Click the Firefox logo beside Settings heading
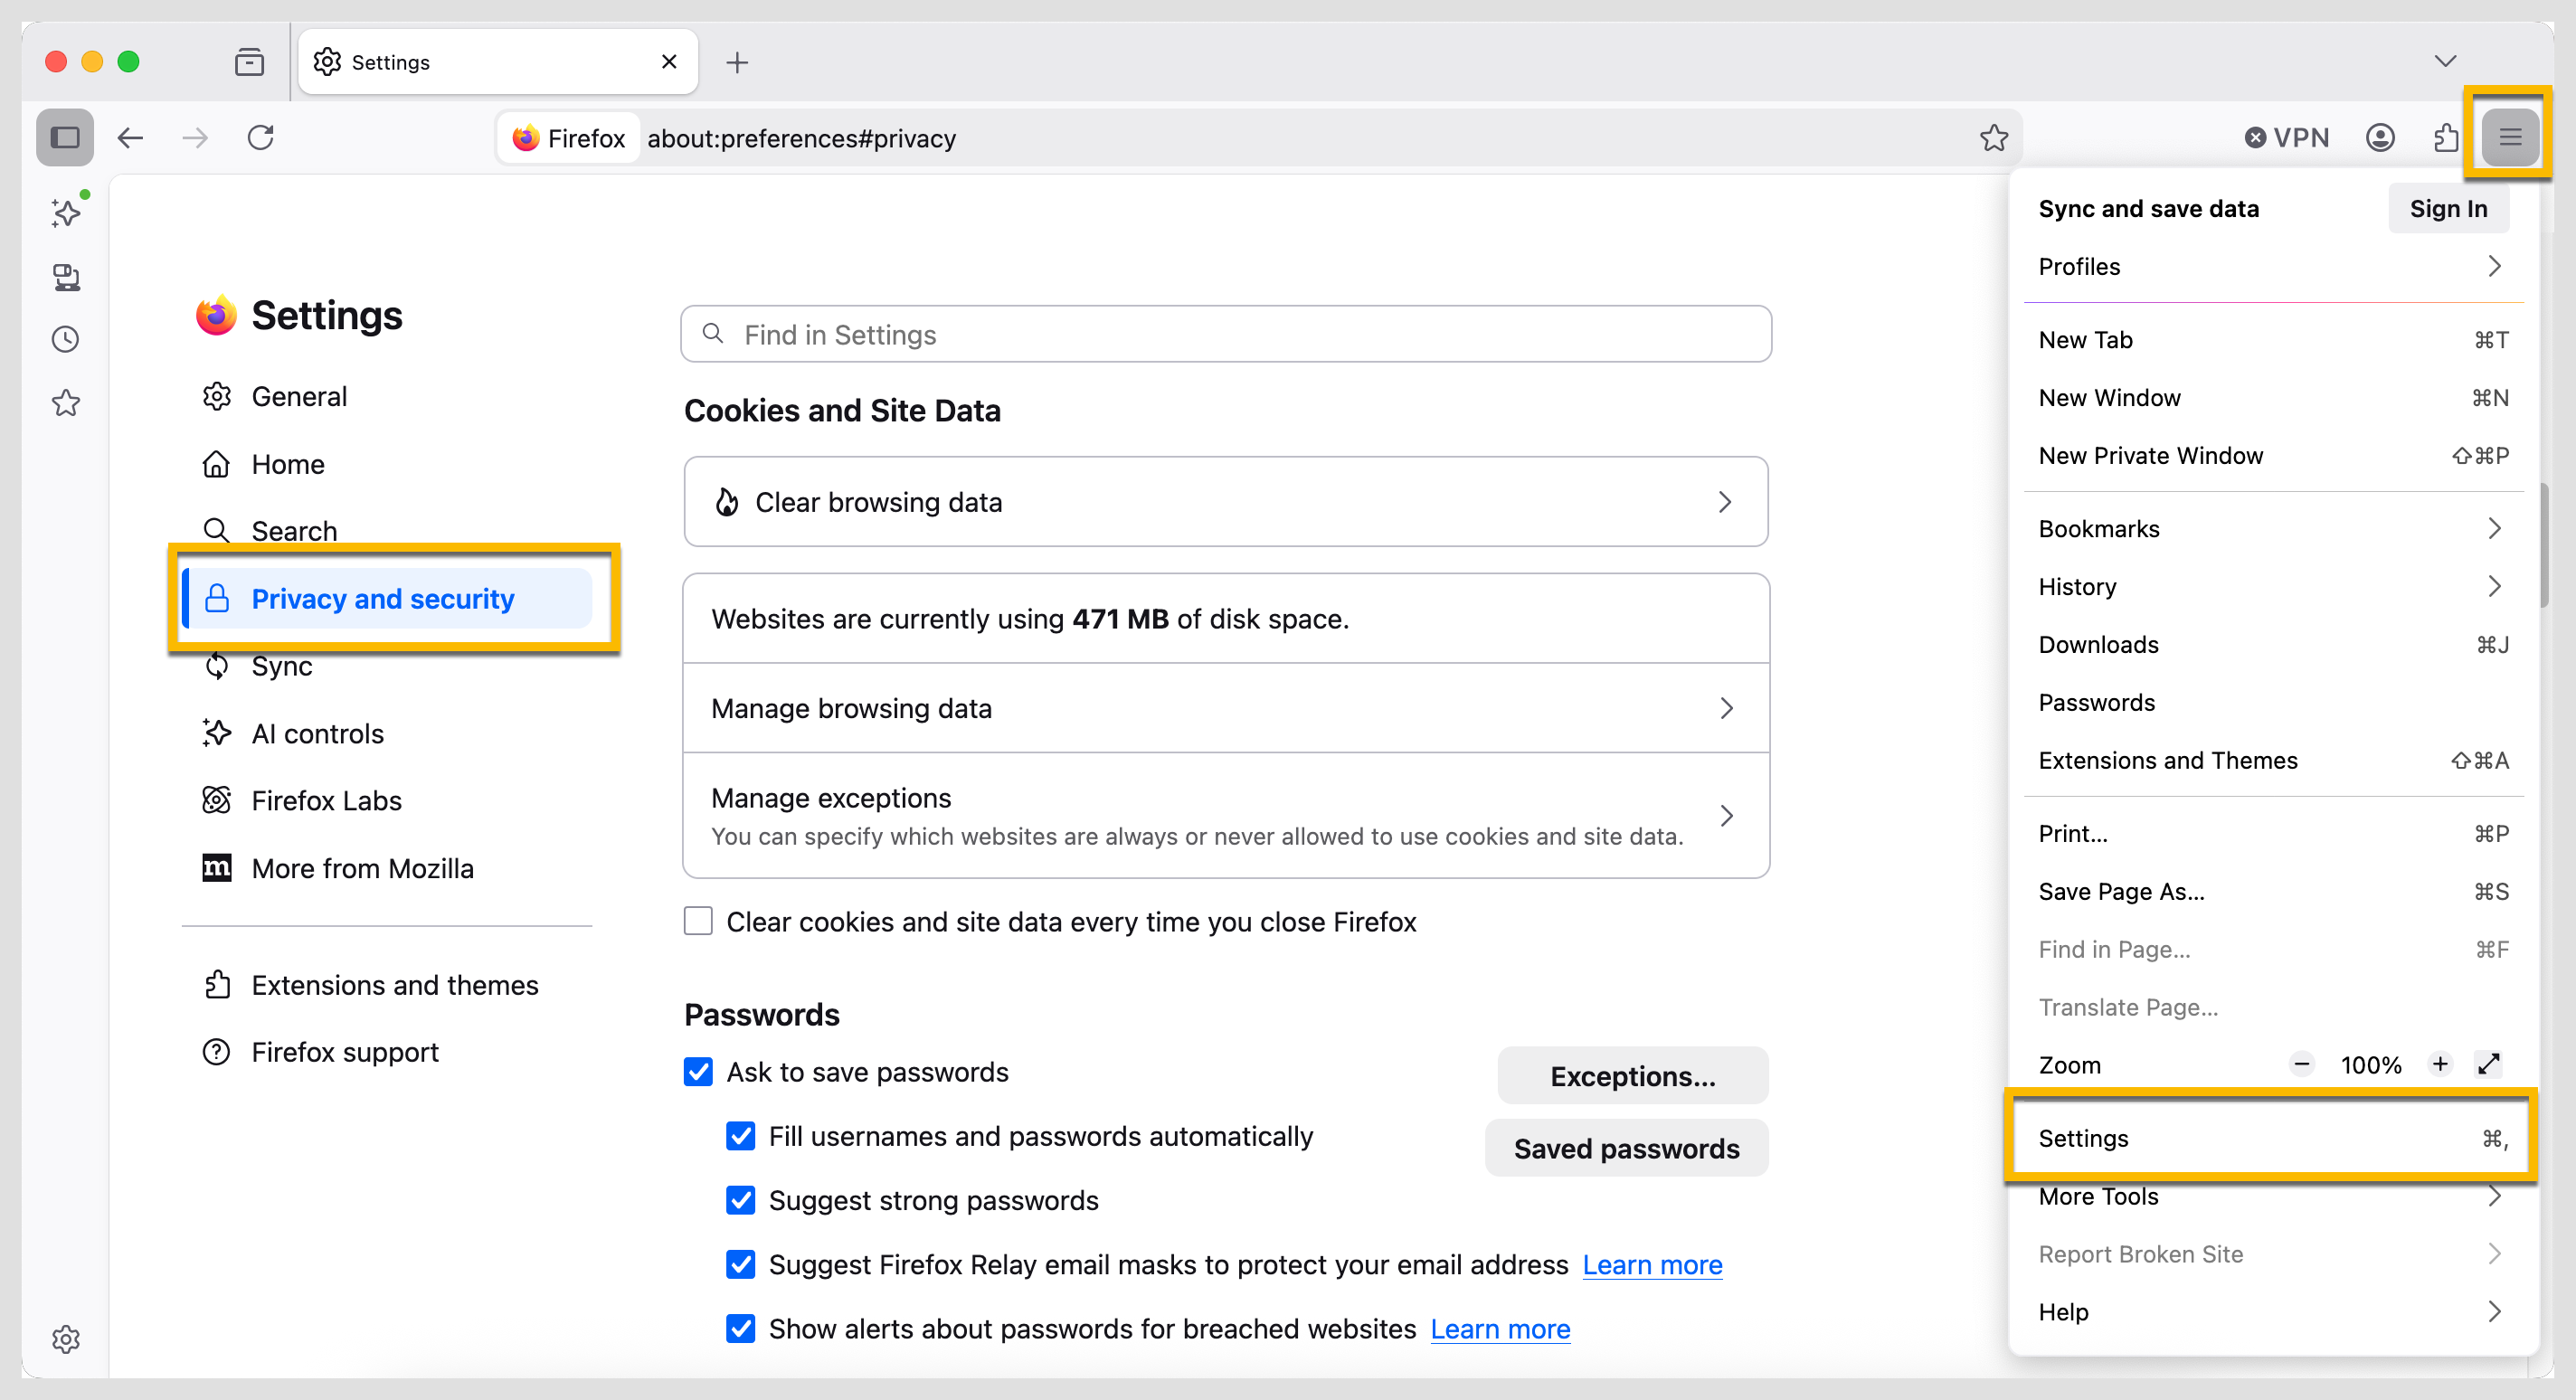 click(x=216, y=316)
